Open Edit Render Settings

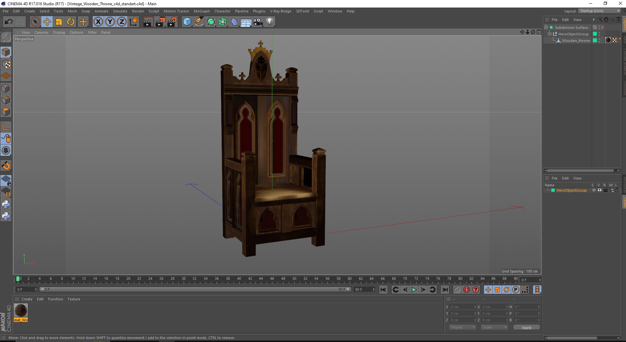(172, 22)
